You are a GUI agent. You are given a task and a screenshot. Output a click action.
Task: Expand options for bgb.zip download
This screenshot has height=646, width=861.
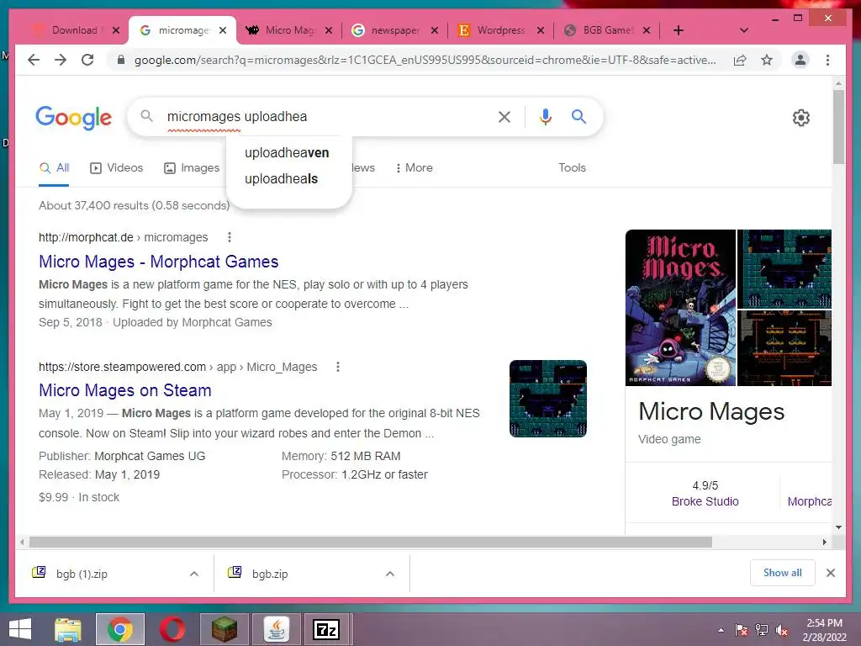click(390, 574)
